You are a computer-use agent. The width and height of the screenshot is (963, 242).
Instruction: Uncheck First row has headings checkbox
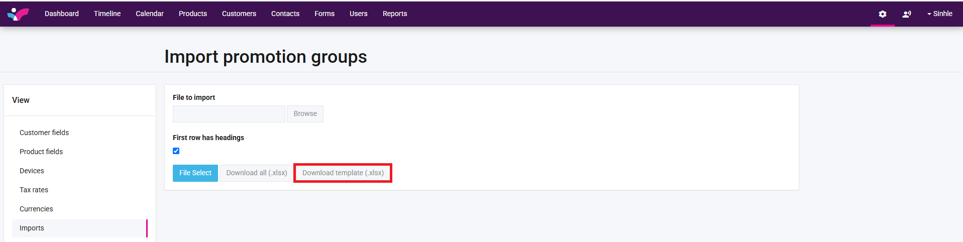(176, 151)
